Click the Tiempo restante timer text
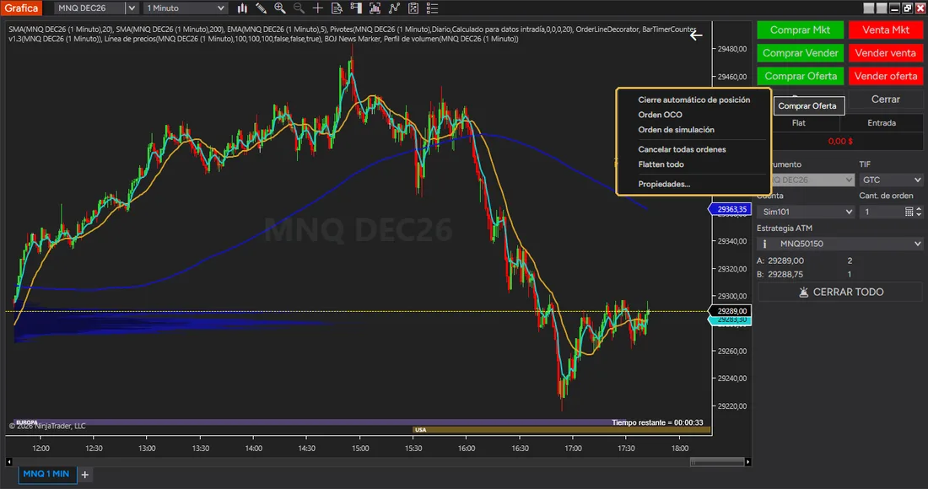This screenshot has height=489, width=928. [x=657, y=422]
